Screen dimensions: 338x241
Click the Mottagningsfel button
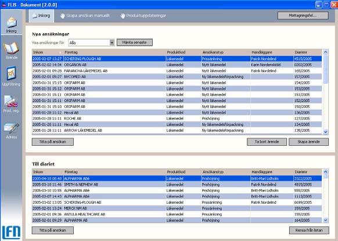pyautogui.click(x=303, y=16)
